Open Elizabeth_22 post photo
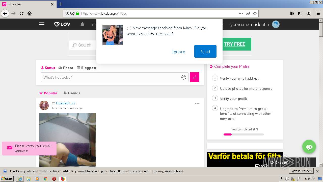323x182 pixels. [68, 140]
